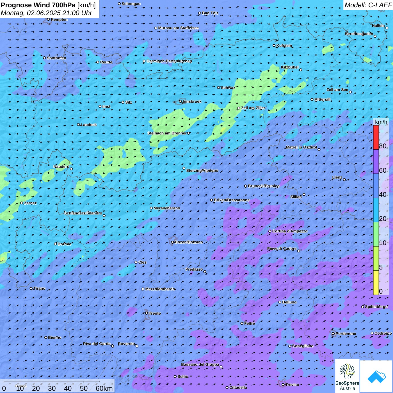Click the 'Codroipo' label

(x=383, y=333)
